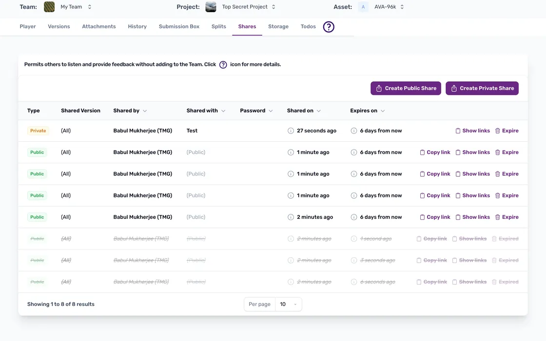Screen dimensions: 546x341
Task: Click the help icon beside Todos tab
Action: pos(329,27)
